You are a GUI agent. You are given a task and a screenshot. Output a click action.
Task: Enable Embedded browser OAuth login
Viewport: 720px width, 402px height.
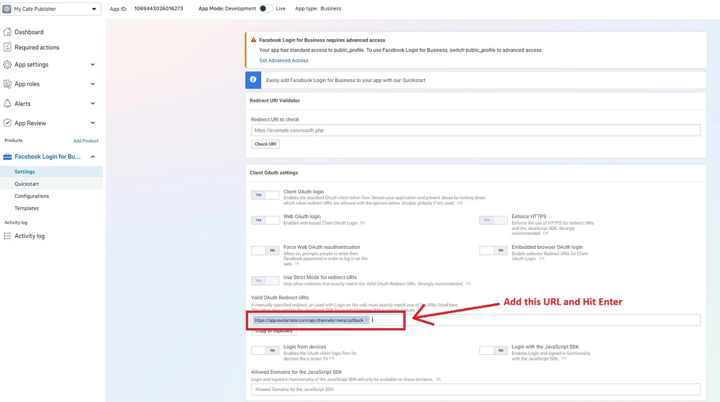click(x=493, y=250)
